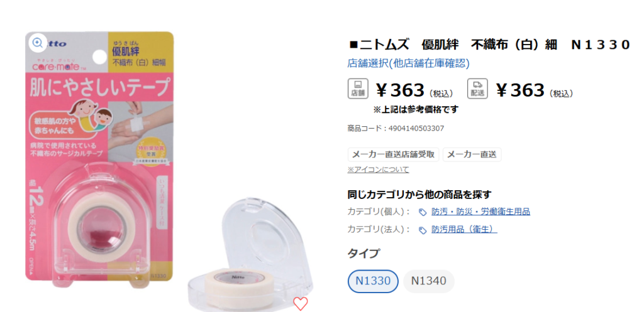Click the メーカー直送店舗受取 badge
Viewport: 644px width, 312px height.
click(394, 154)
